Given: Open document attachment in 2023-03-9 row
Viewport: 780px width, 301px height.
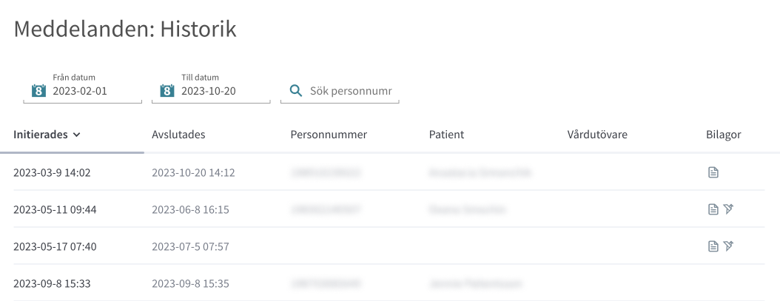Looking at the screenshot, I should click(x=713, y=172).
